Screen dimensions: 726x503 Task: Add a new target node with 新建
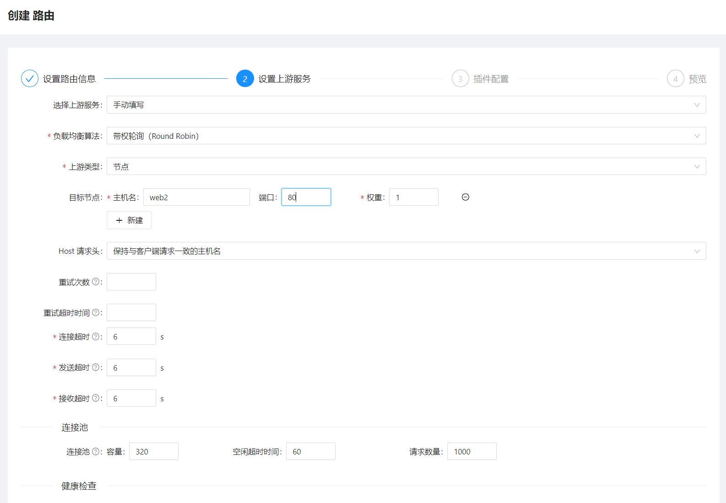click(129, 220)
